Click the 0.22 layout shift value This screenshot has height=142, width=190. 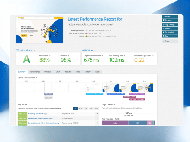(139, 60)
